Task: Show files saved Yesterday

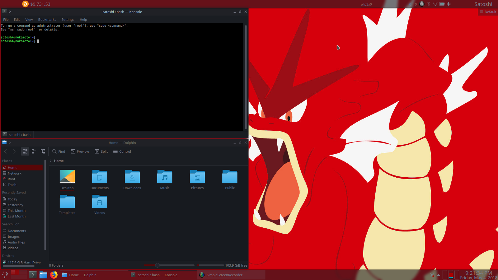Action: click(22, 205)
